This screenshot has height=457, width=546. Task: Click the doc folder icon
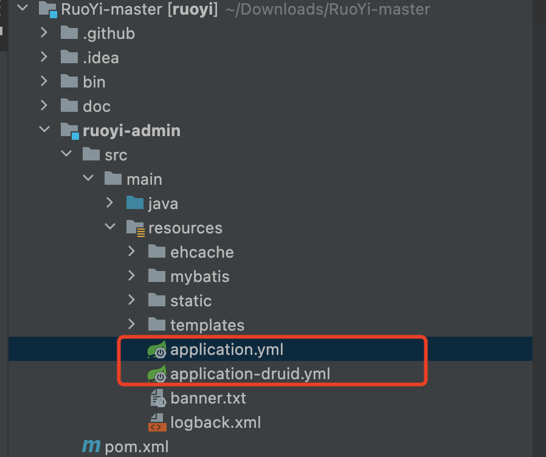69,106
